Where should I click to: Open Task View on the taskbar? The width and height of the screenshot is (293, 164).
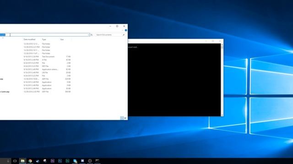(15, 161)
